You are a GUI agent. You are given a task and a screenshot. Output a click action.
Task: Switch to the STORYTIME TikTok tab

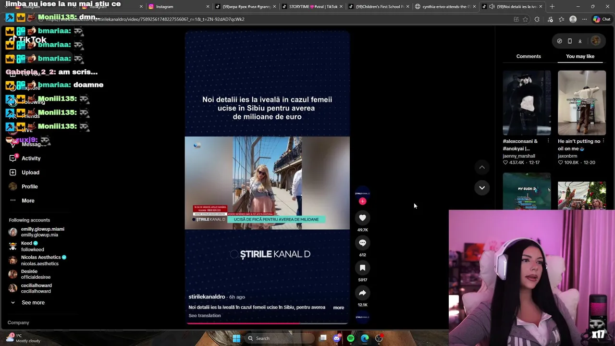tap(311, 7)
